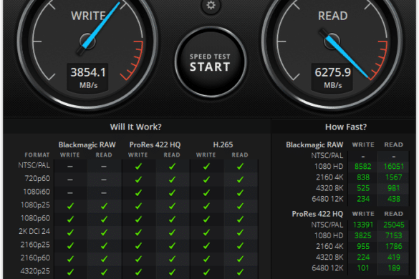Click 1080p60 row Blackmagic RAW write checkmark
The height and width of the screenshot is (279, 419).
pos(70,219)
